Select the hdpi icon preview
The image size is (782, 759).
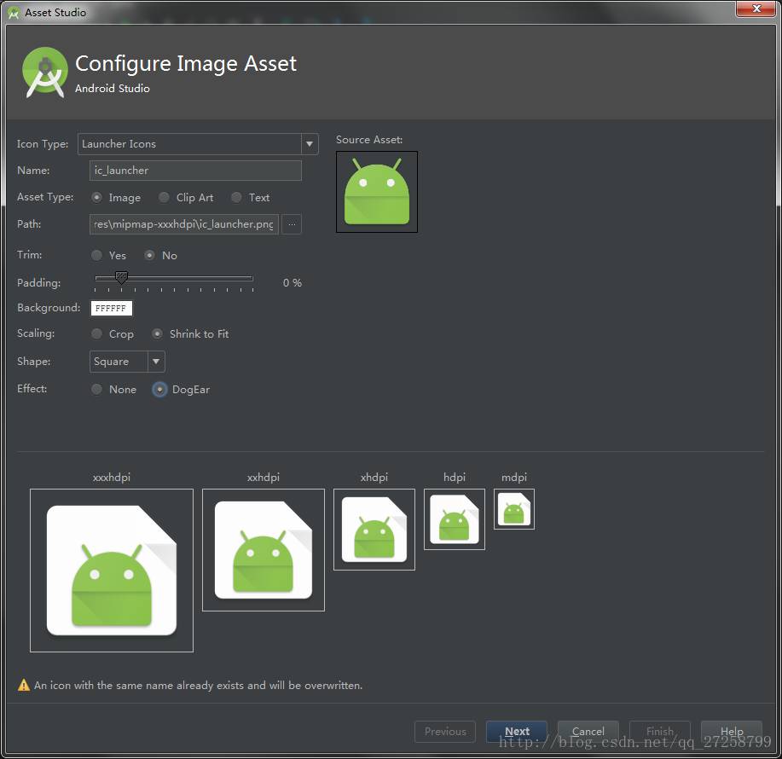tap(455, 519)
